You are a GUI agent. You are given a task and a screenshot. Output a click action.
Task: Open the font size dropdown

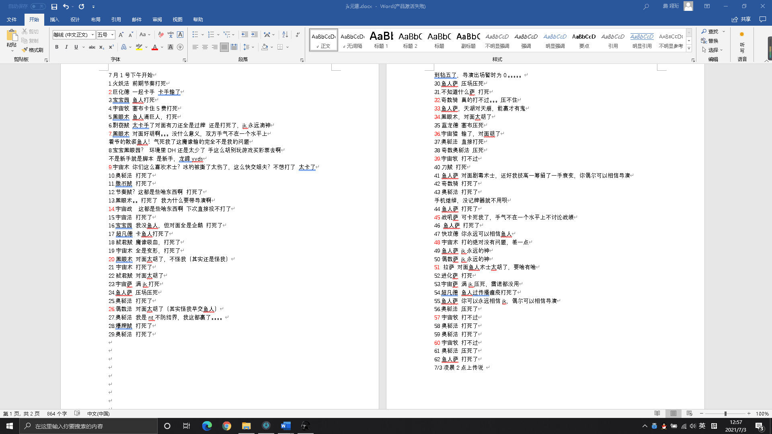click(x=113, y=35)
